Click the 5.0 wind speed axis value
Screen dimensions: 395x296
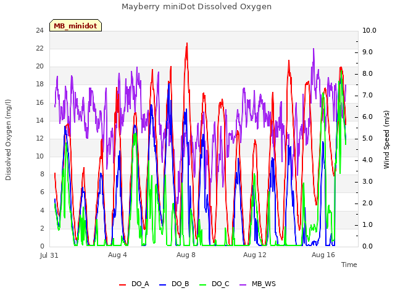pyautogui.click(x=367, y=139)
